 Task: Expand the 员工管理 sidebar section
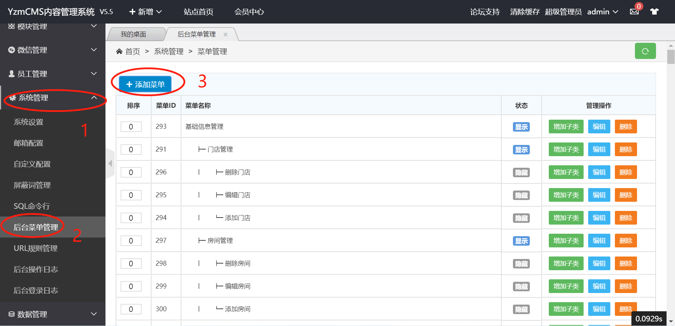[x=53, y=74]
